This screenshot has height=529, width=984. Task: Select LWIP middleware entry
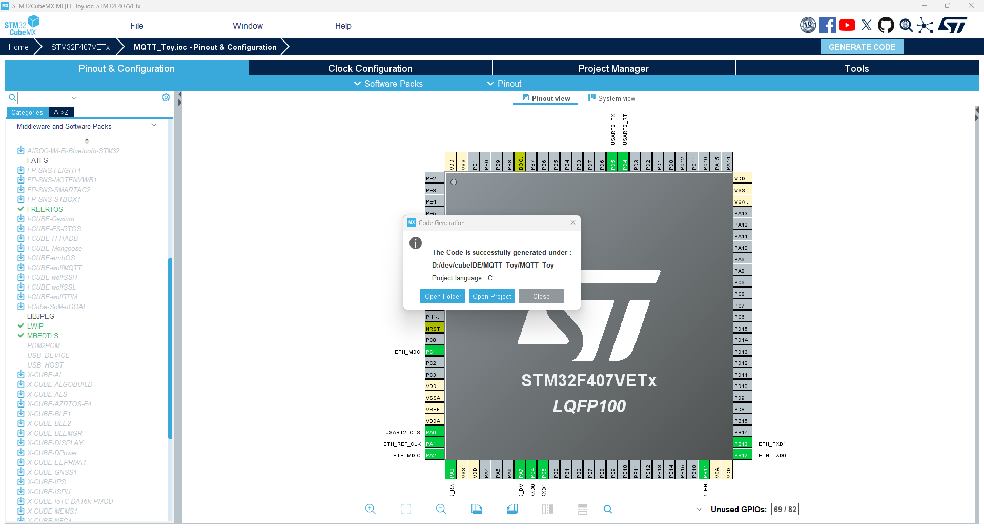click(x=35, y=326)
